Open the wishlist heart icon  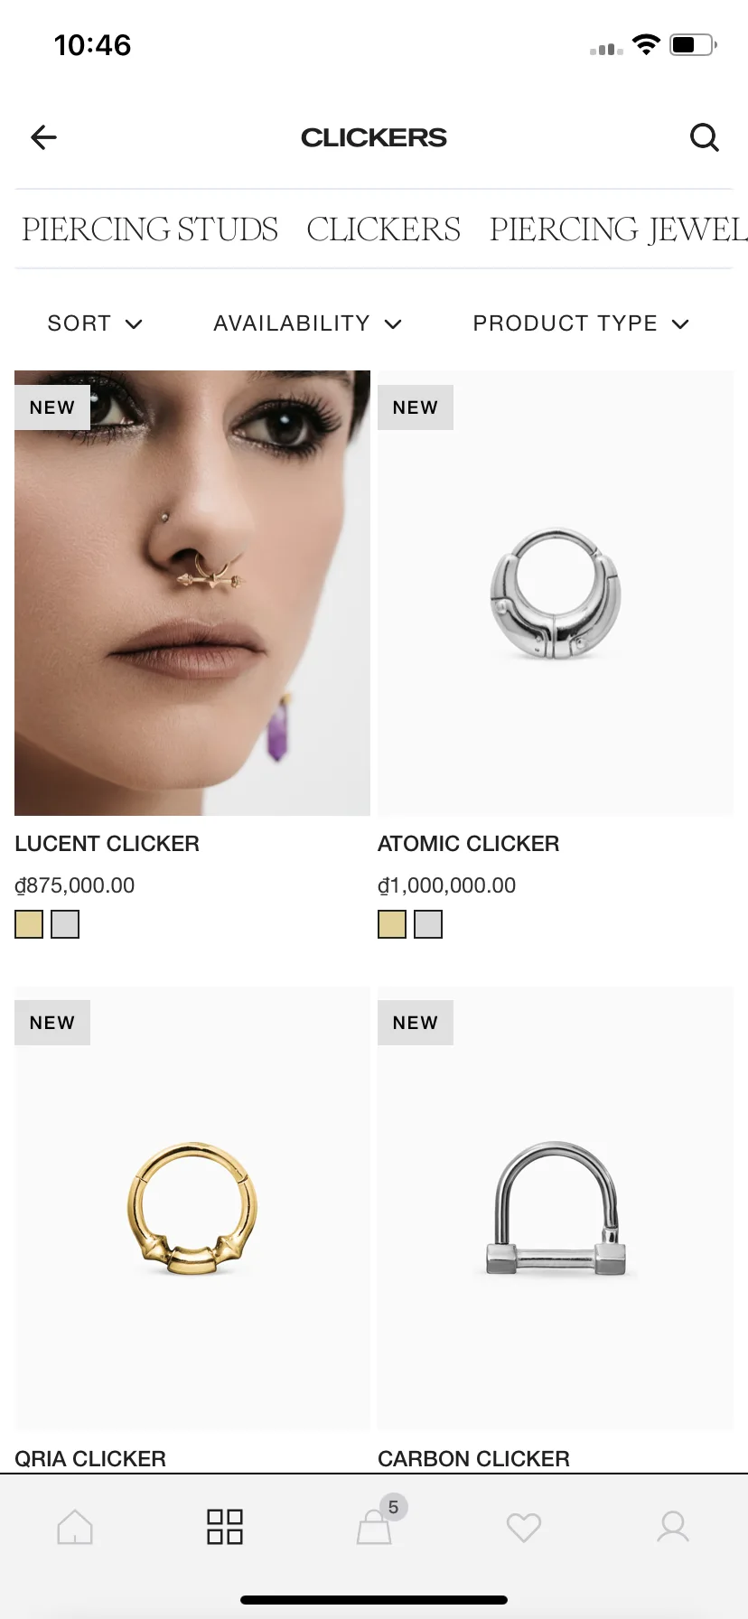click(524, 1527)
